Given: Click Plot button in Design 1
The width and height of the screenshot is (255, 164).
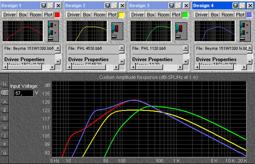Looking at the screenshot, I should [48, 15].
